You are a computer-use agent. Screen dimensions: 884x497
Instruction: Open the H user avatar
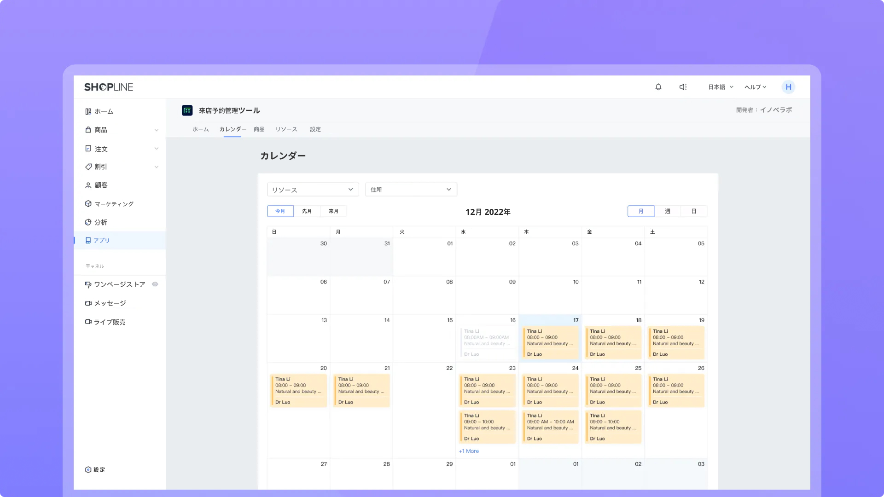[x=788, y=87]
